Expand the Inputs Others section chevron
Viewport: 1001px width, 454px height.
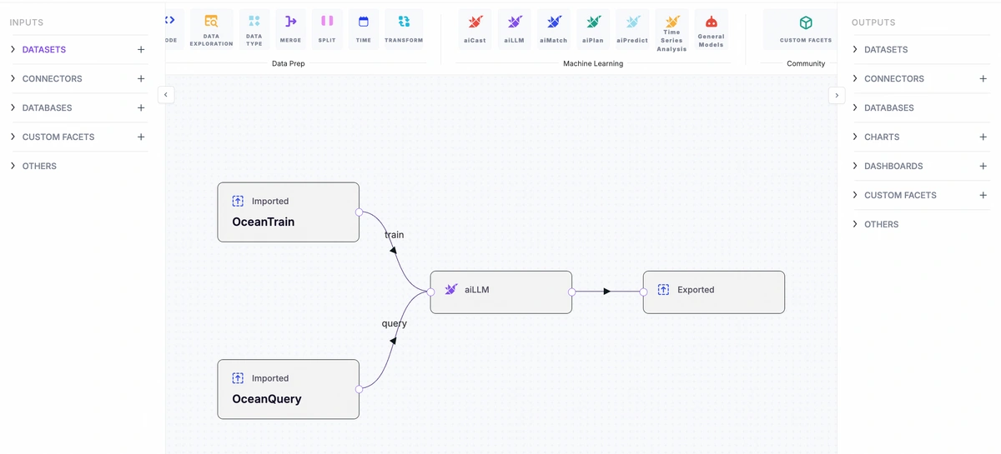coord(13,166)
